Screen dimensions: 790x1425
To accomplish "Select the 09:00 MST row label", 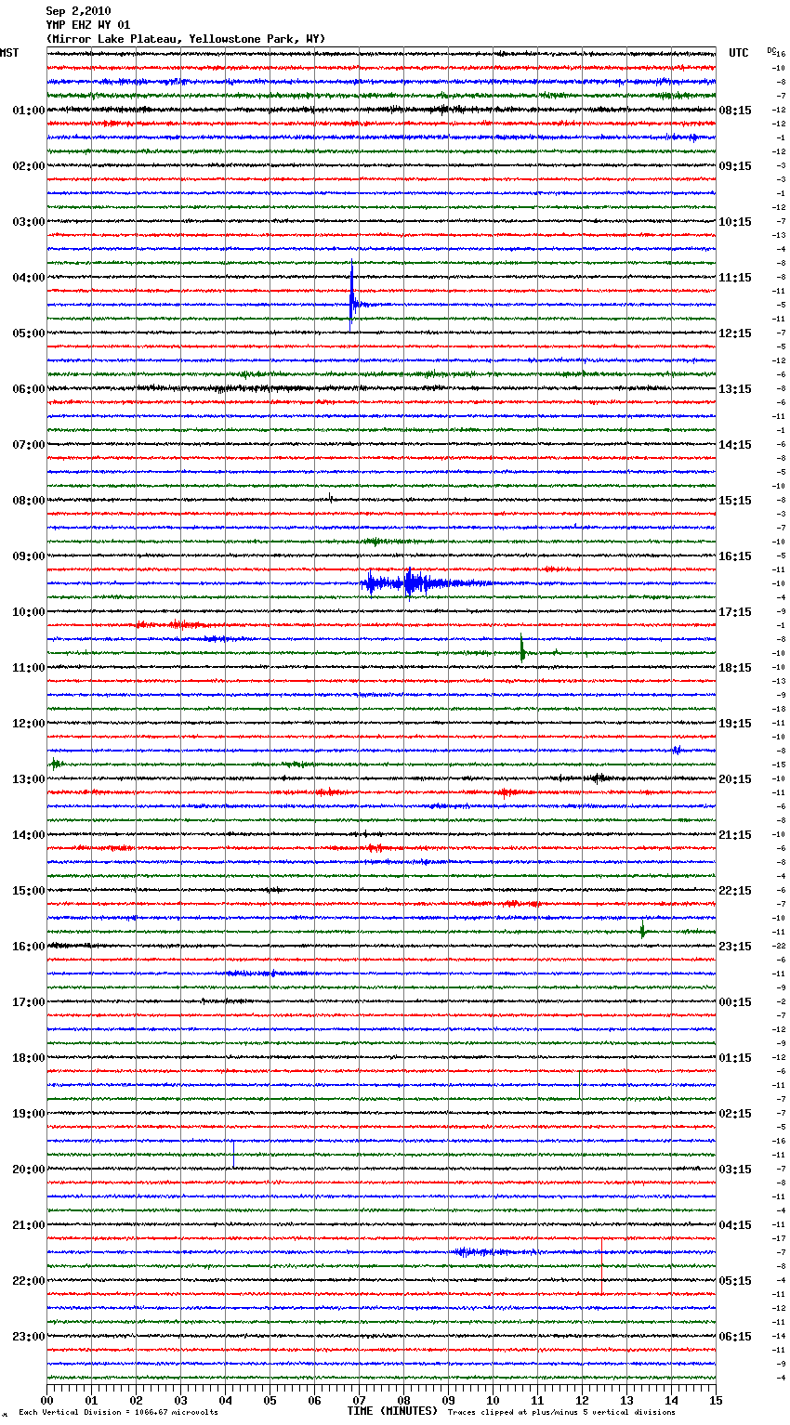I will click(x=29, y=556).
